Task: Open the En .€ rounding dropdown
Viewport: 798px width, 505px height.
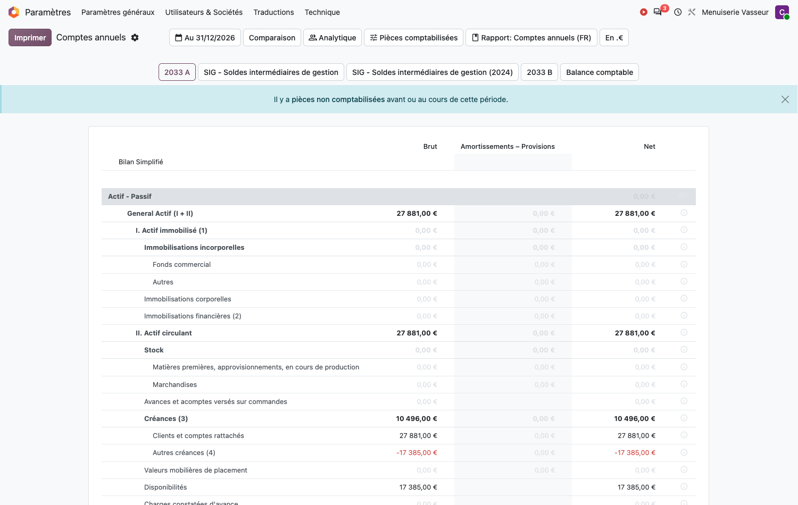Action: point(614,38)
